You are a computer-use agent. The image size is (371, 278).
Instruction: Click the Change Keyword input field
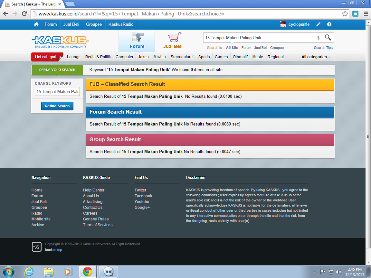point(57,91)
